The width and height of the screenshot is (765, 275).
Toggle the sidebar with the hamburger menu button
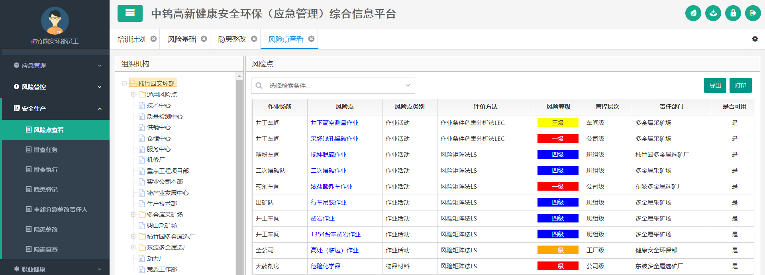pyautogui.click(x=130, y=13)
